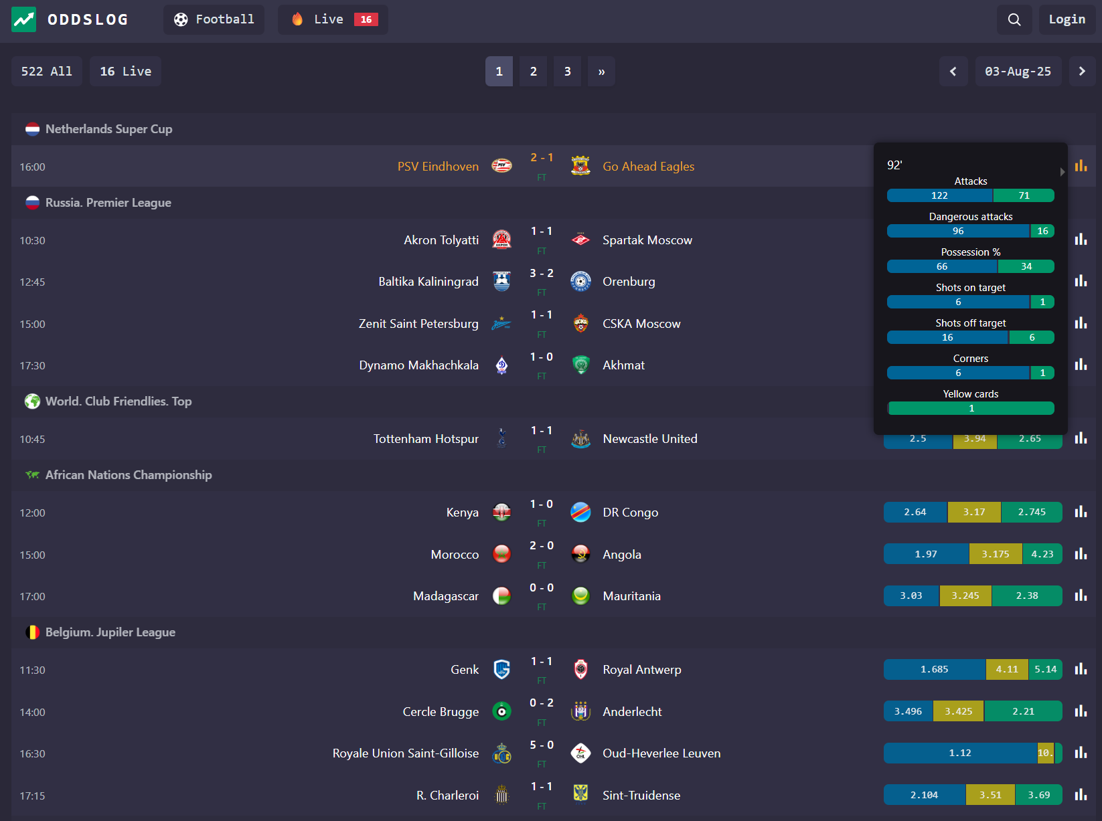This screenshot has width=1102, height=821.
Task: Open stats chart icon for Kenya match
Action: tap(1081, 512)
